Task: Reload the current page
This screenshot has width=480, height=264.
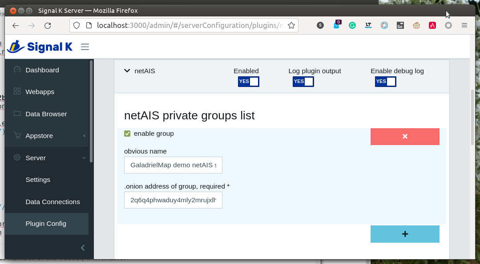Action: click(48, 26)
